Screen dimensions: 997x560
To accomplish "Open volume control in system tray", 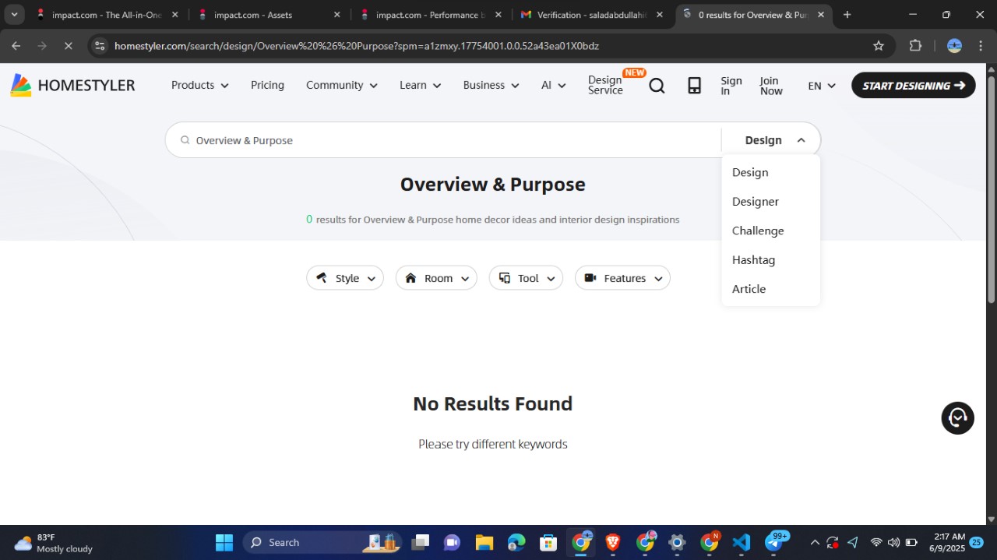I will pos(893,542).
